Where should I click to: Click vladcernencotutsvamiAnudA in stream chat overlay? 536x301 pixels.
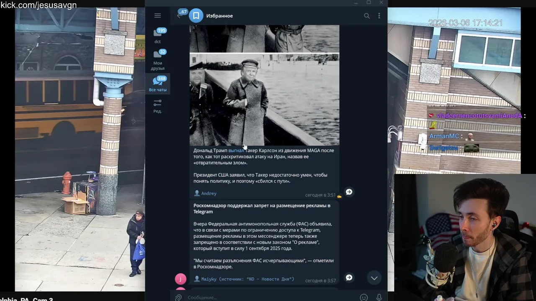pos(479,116)
